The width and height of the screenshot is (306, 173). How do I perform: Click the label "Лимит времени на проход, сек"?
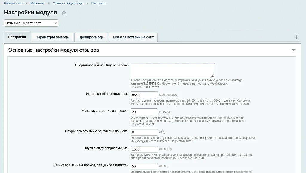[78, 165]
